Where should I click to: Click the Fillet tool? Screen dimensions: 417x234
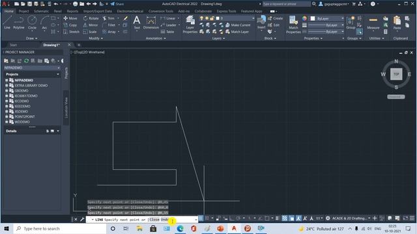(109, 25)
